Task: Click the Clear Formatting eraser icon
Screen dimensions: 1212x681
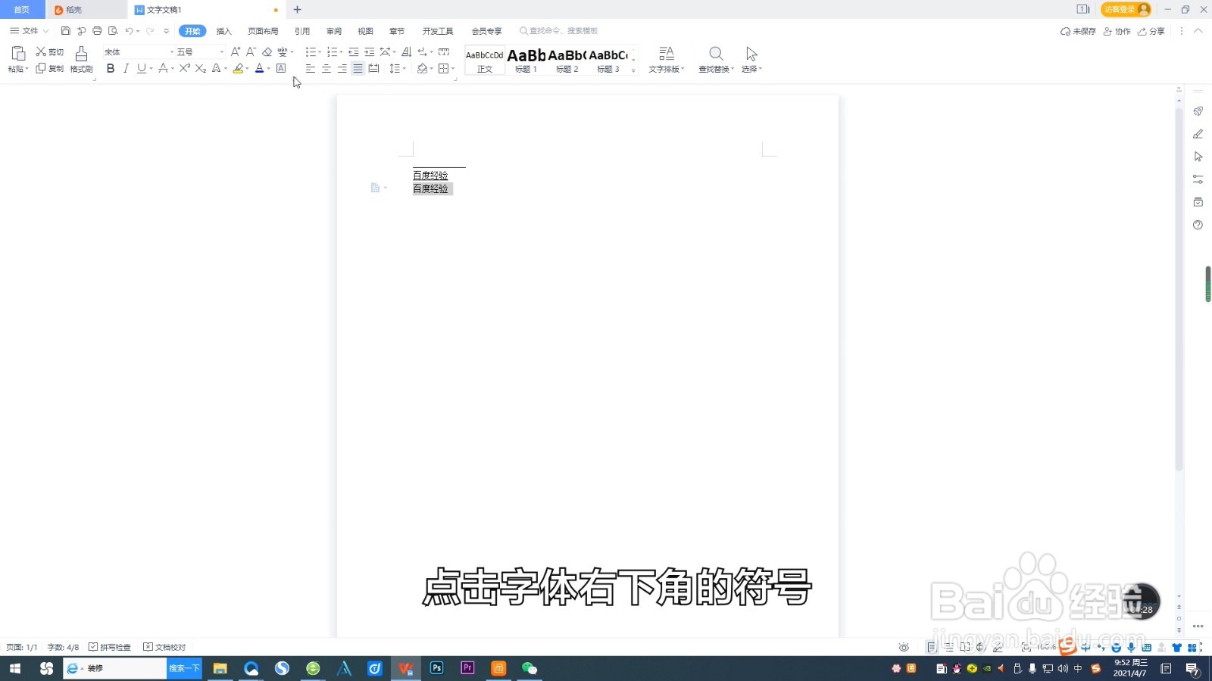Action: click(x=267, y=51)
